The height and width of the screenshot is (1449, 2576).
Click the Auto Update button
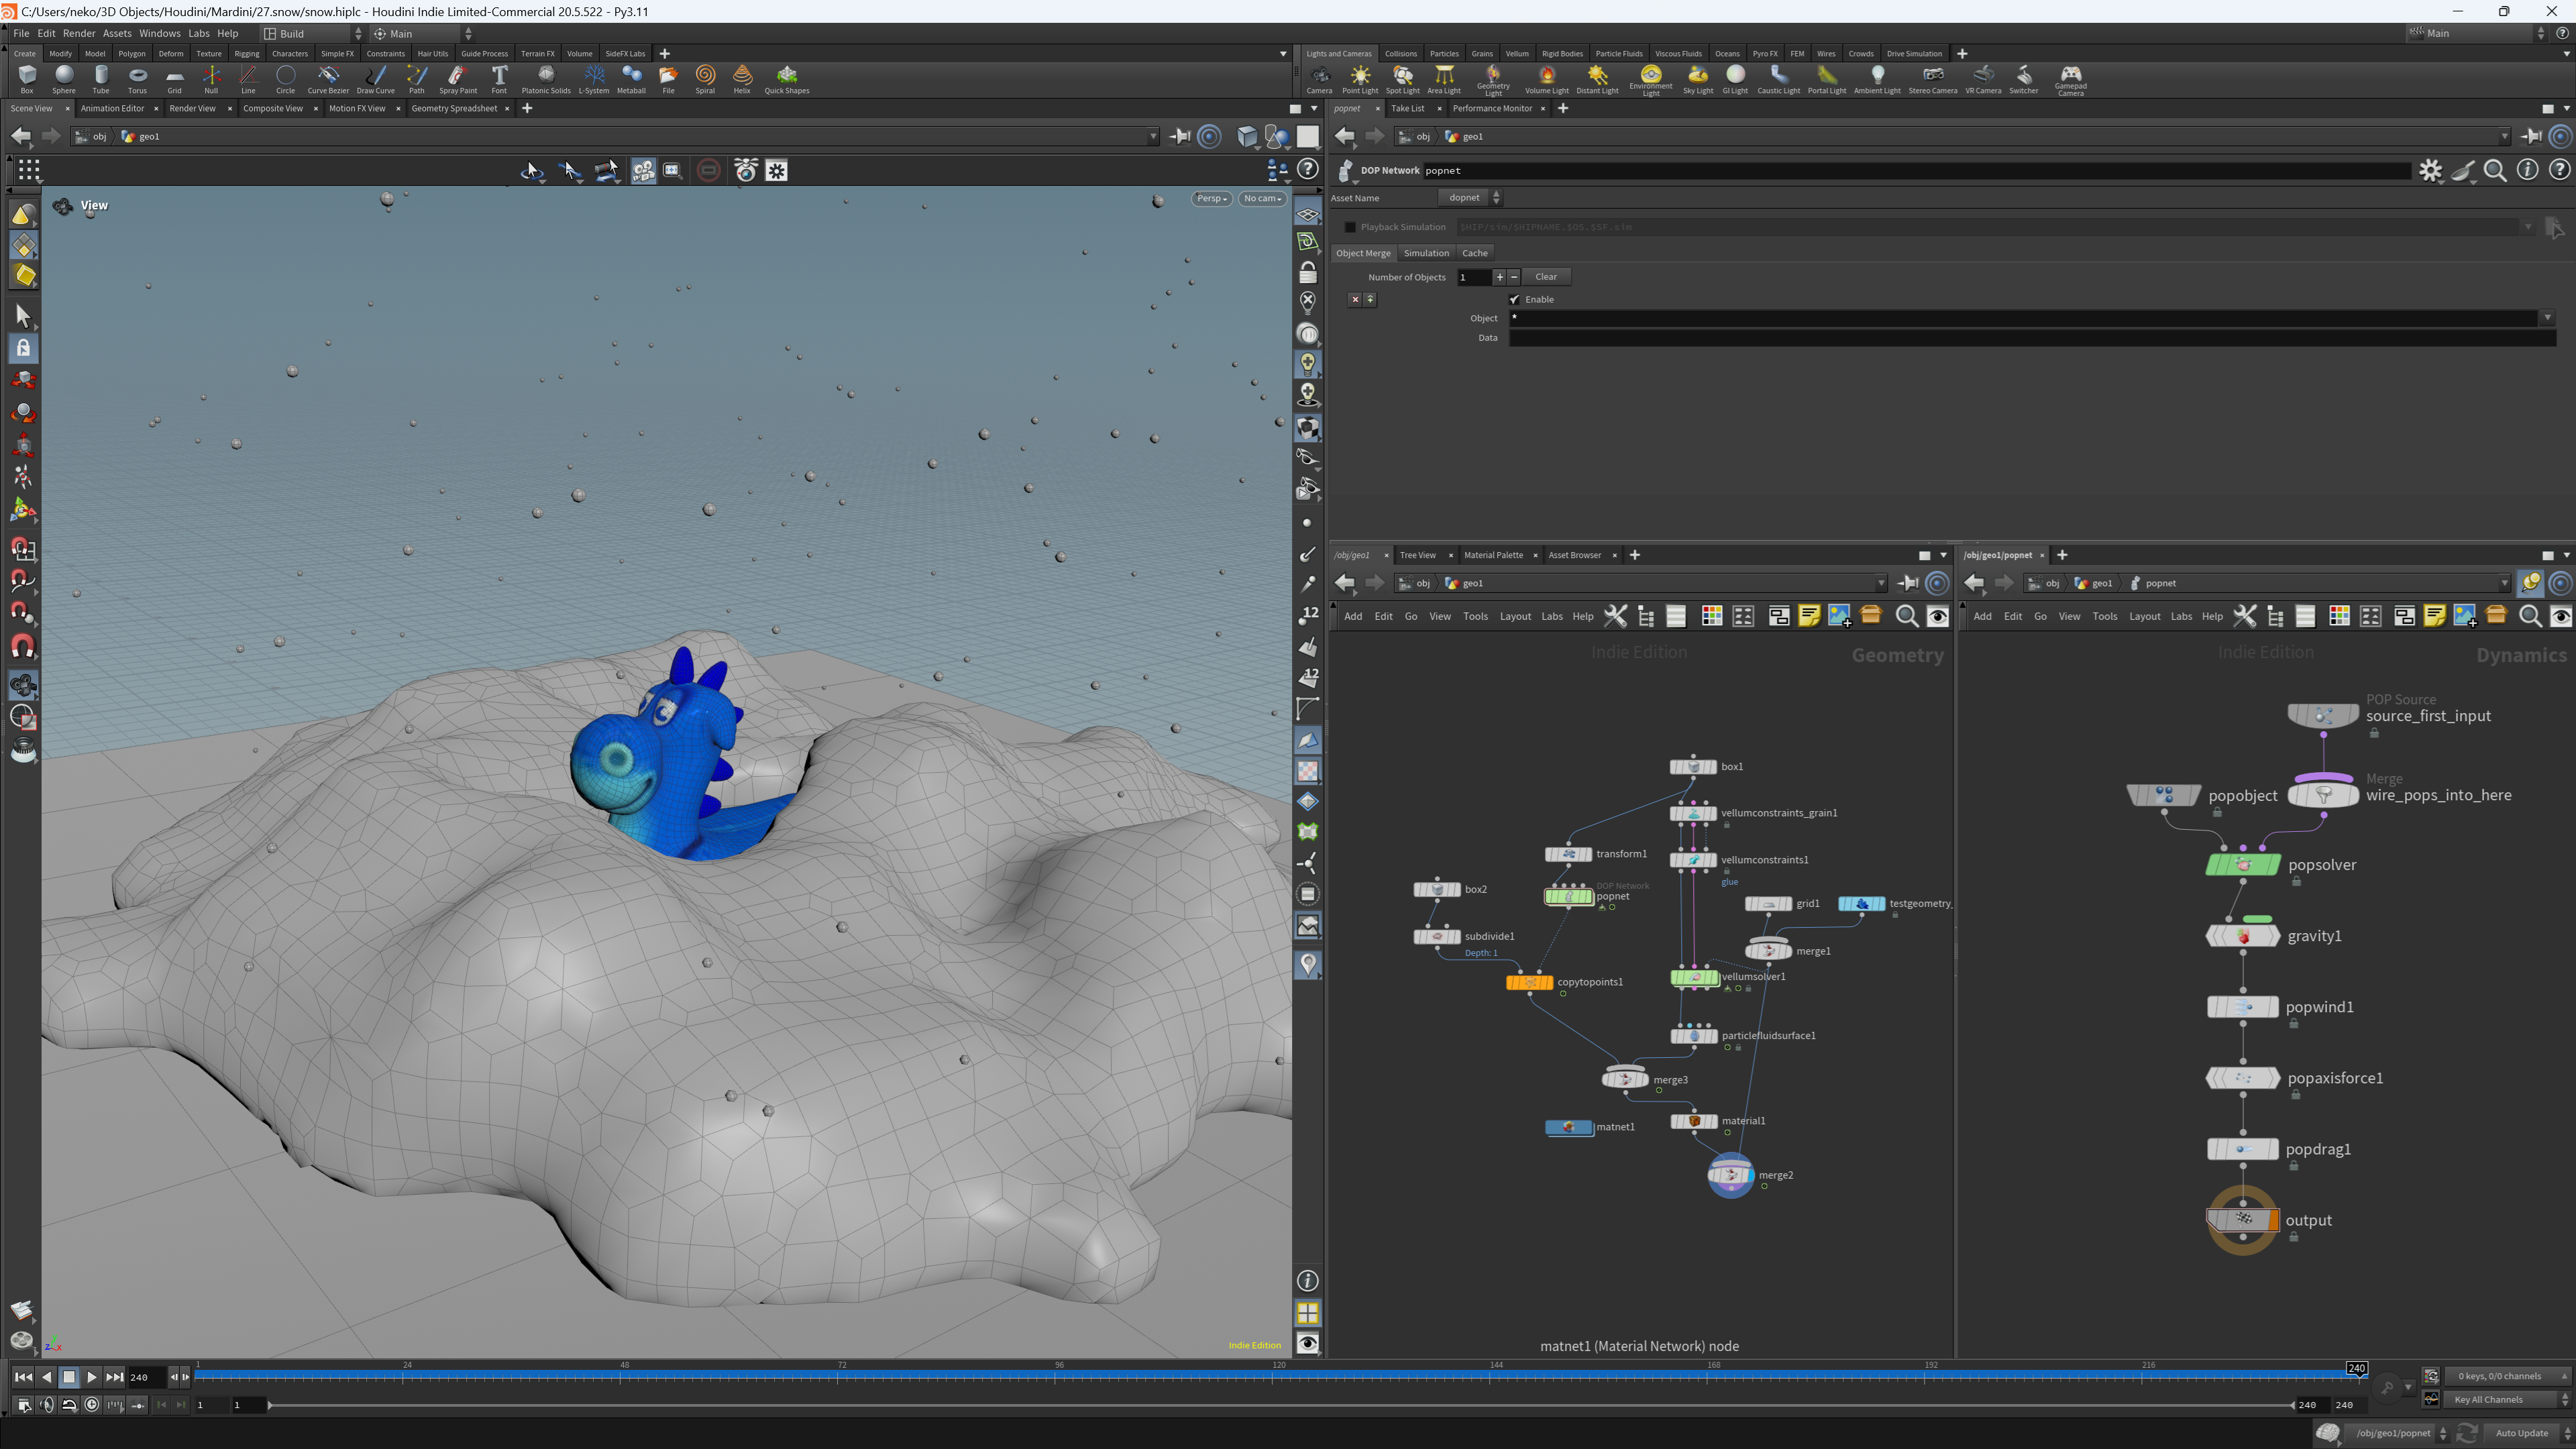click(x=2521, y=1433)
